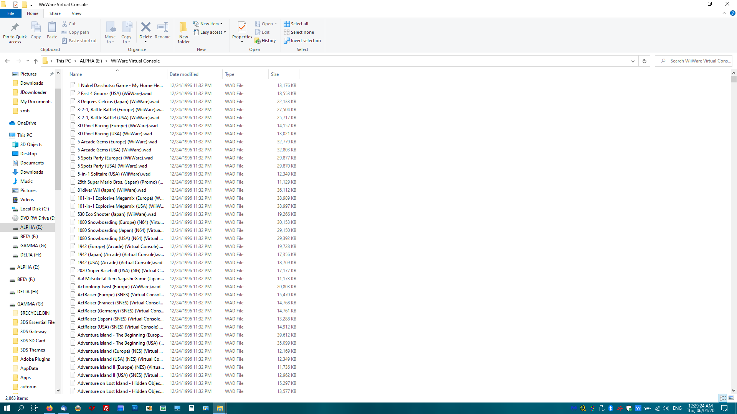This screenshot has height=414, width=737.
Task: Select OneDrive in navigation pane
Action: tap(26, 123)
